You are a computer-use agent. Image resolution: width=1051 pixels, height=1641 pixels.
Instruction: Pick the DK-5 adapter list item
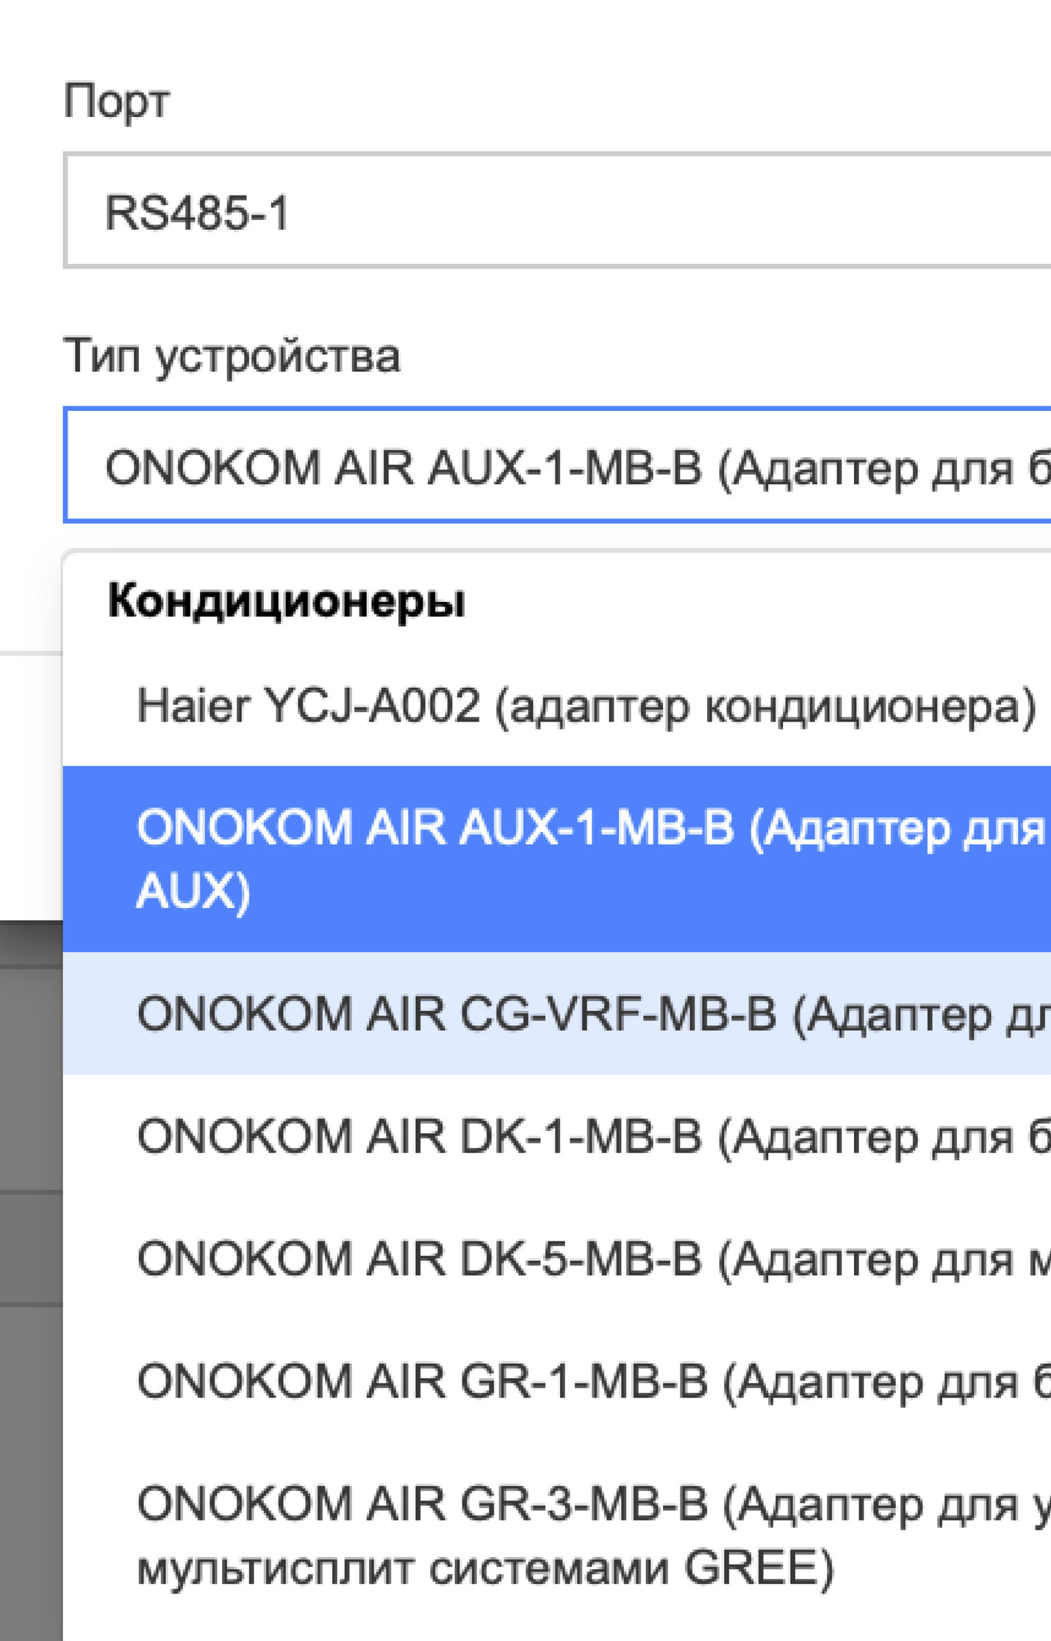tap(559, 1259)
